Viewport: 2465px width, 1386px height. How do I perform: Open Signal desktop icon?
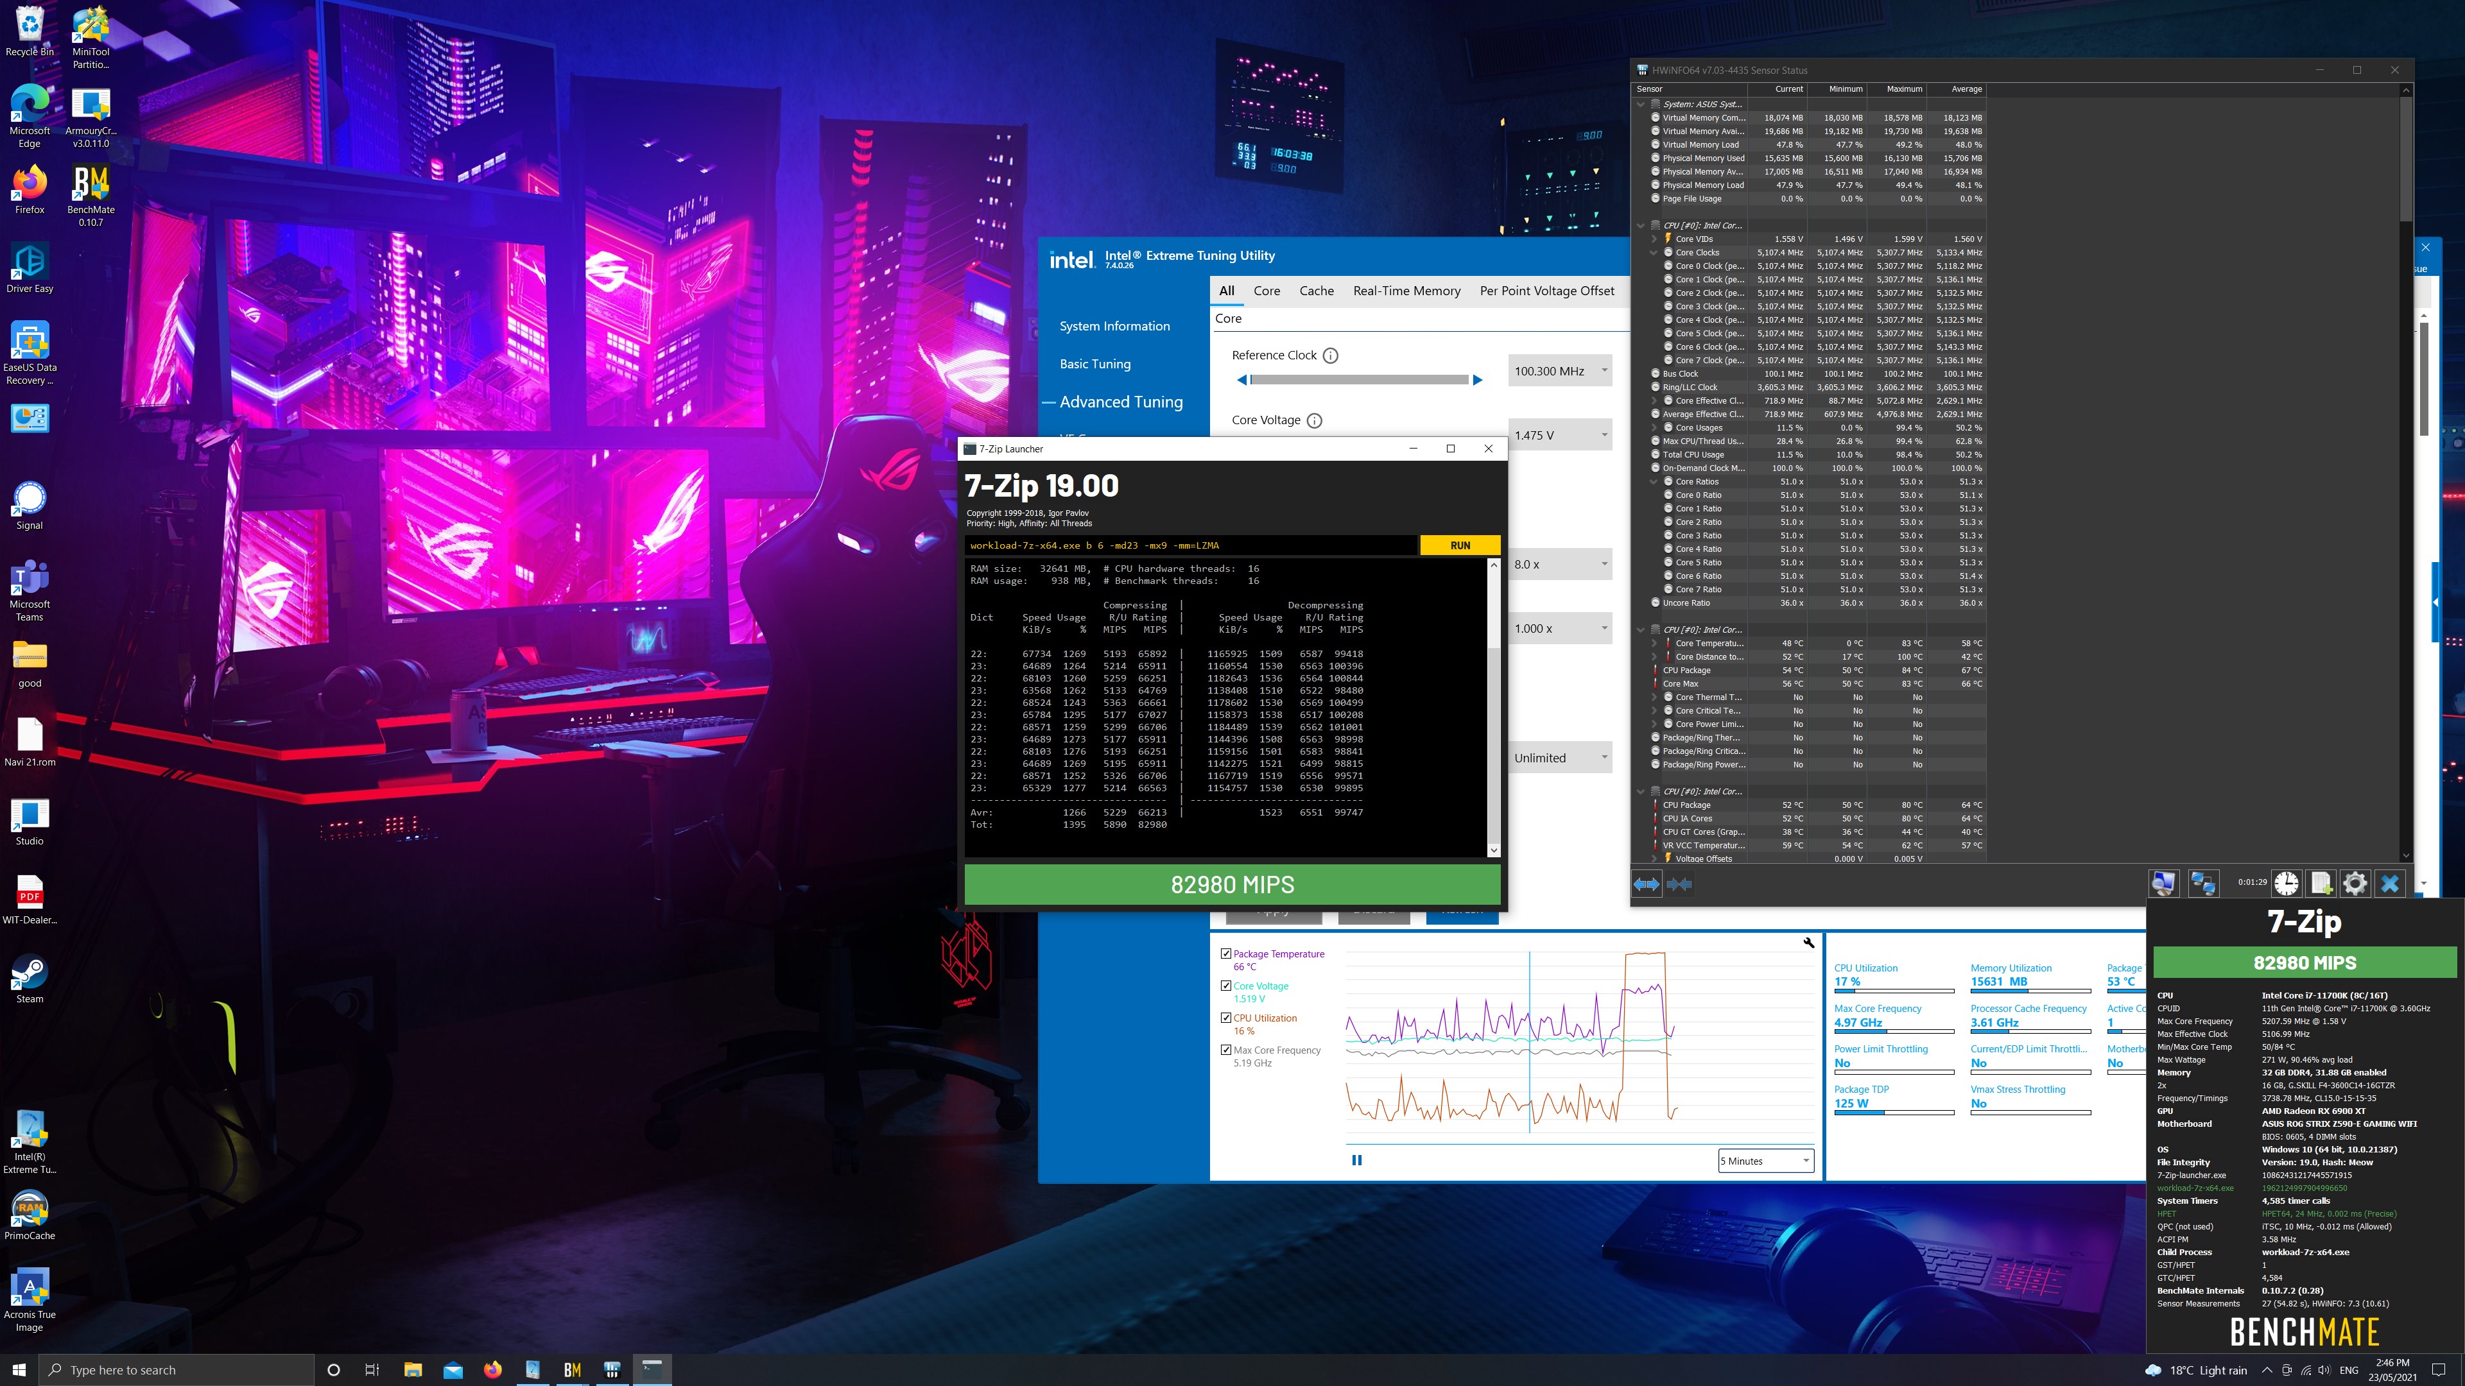click(30, 505)
